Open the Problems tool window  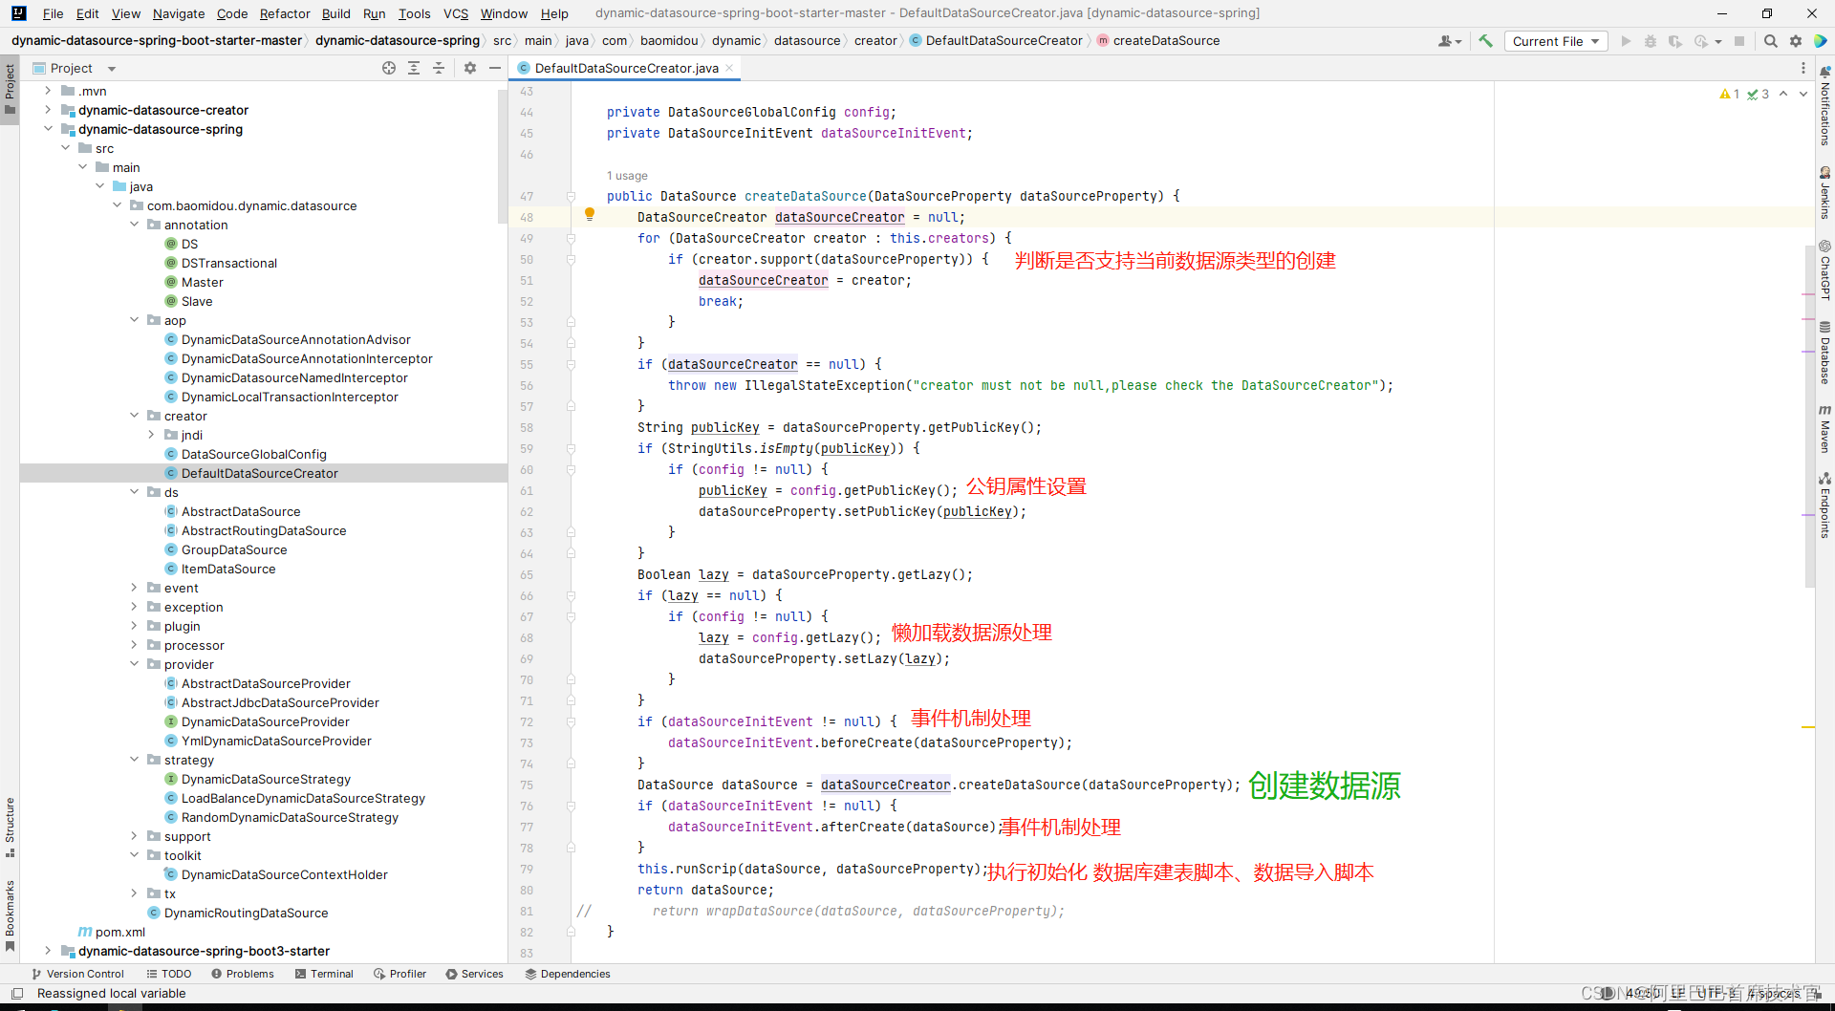242,974
